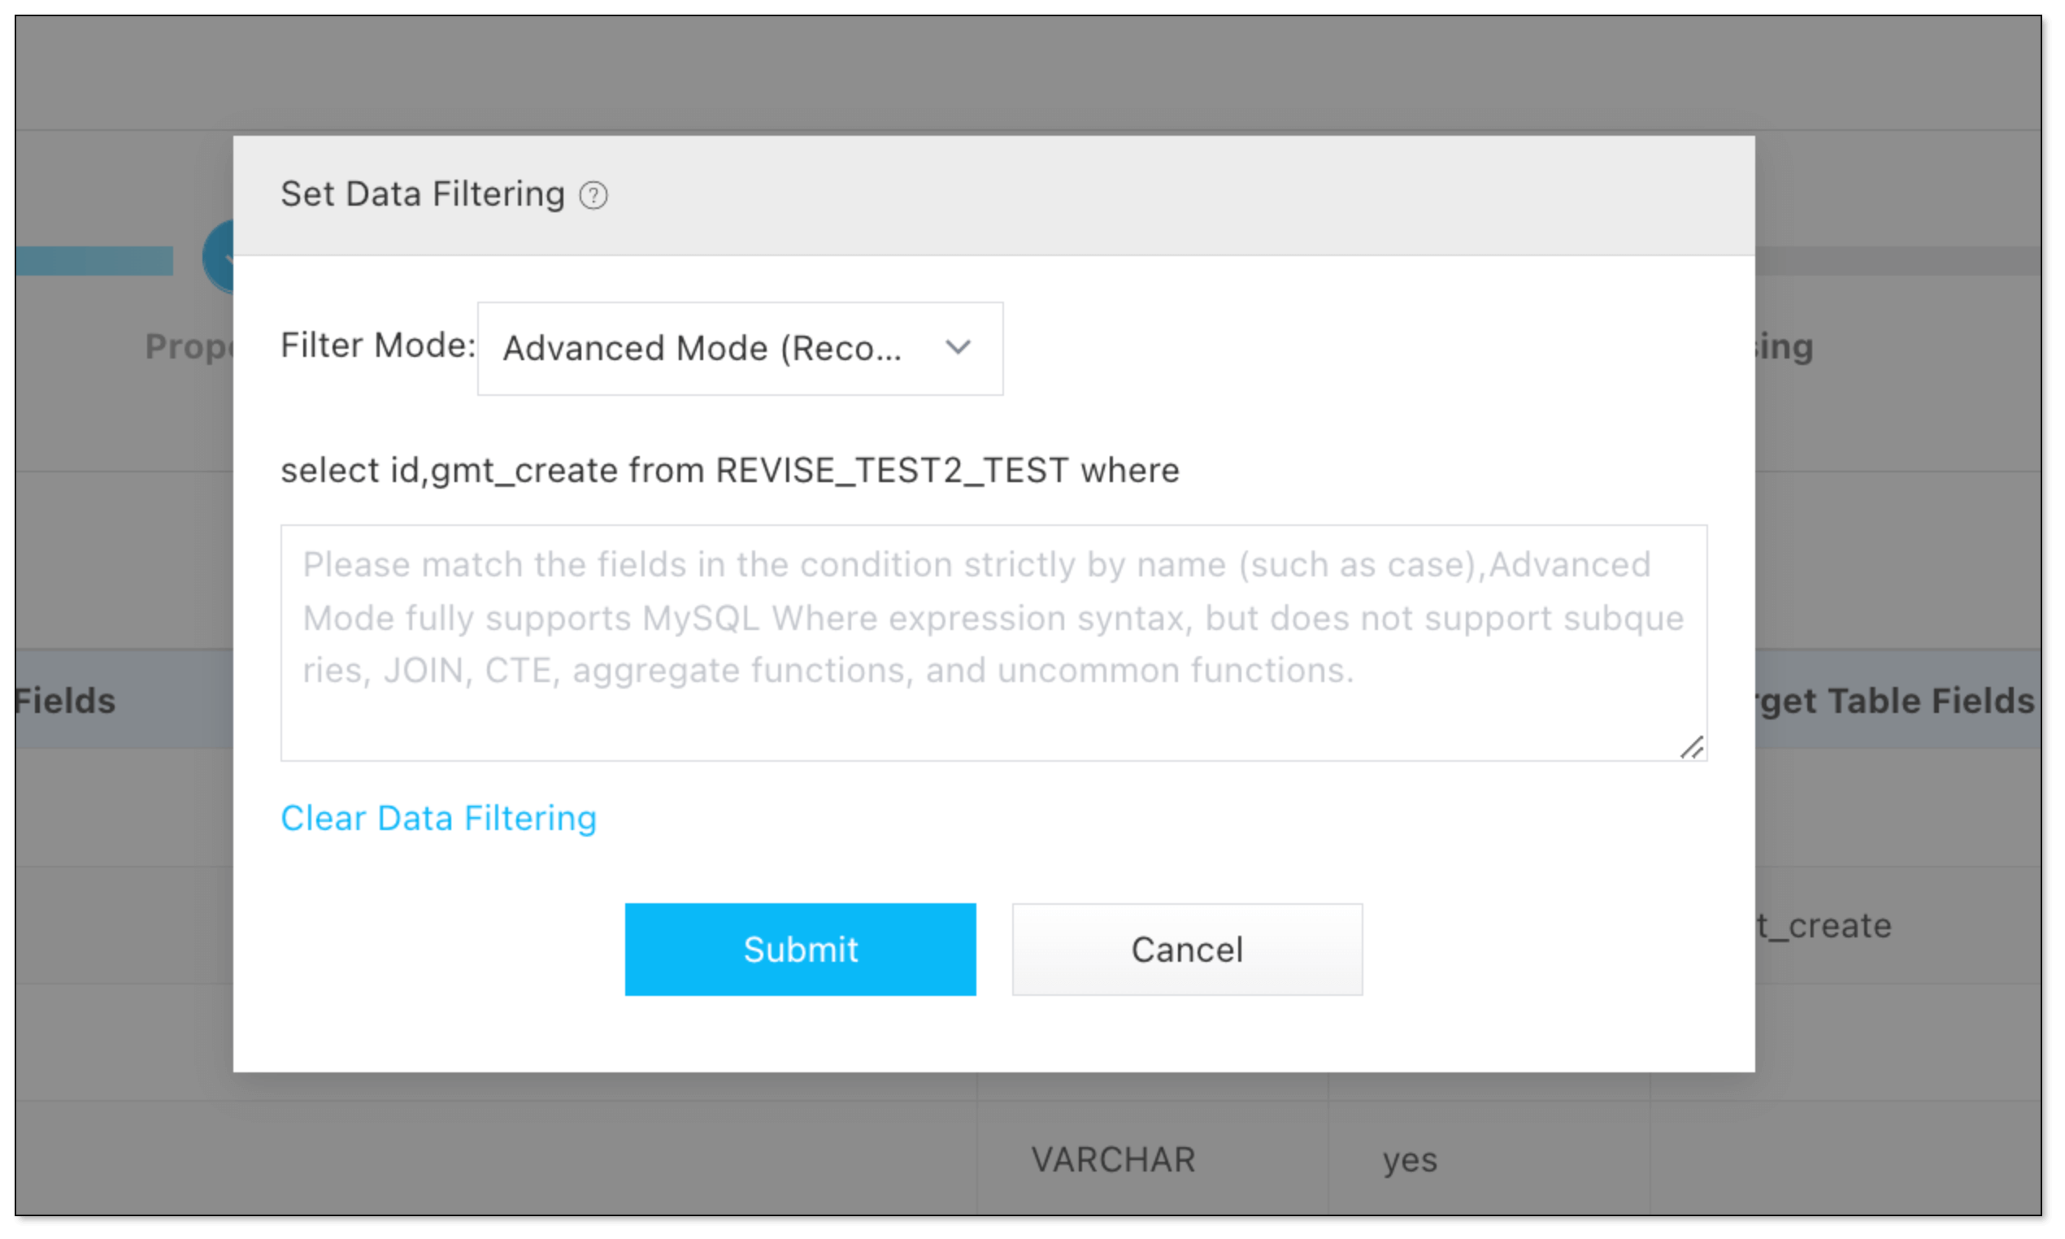Select the step label starting with "Prop"

coord(189,346)
